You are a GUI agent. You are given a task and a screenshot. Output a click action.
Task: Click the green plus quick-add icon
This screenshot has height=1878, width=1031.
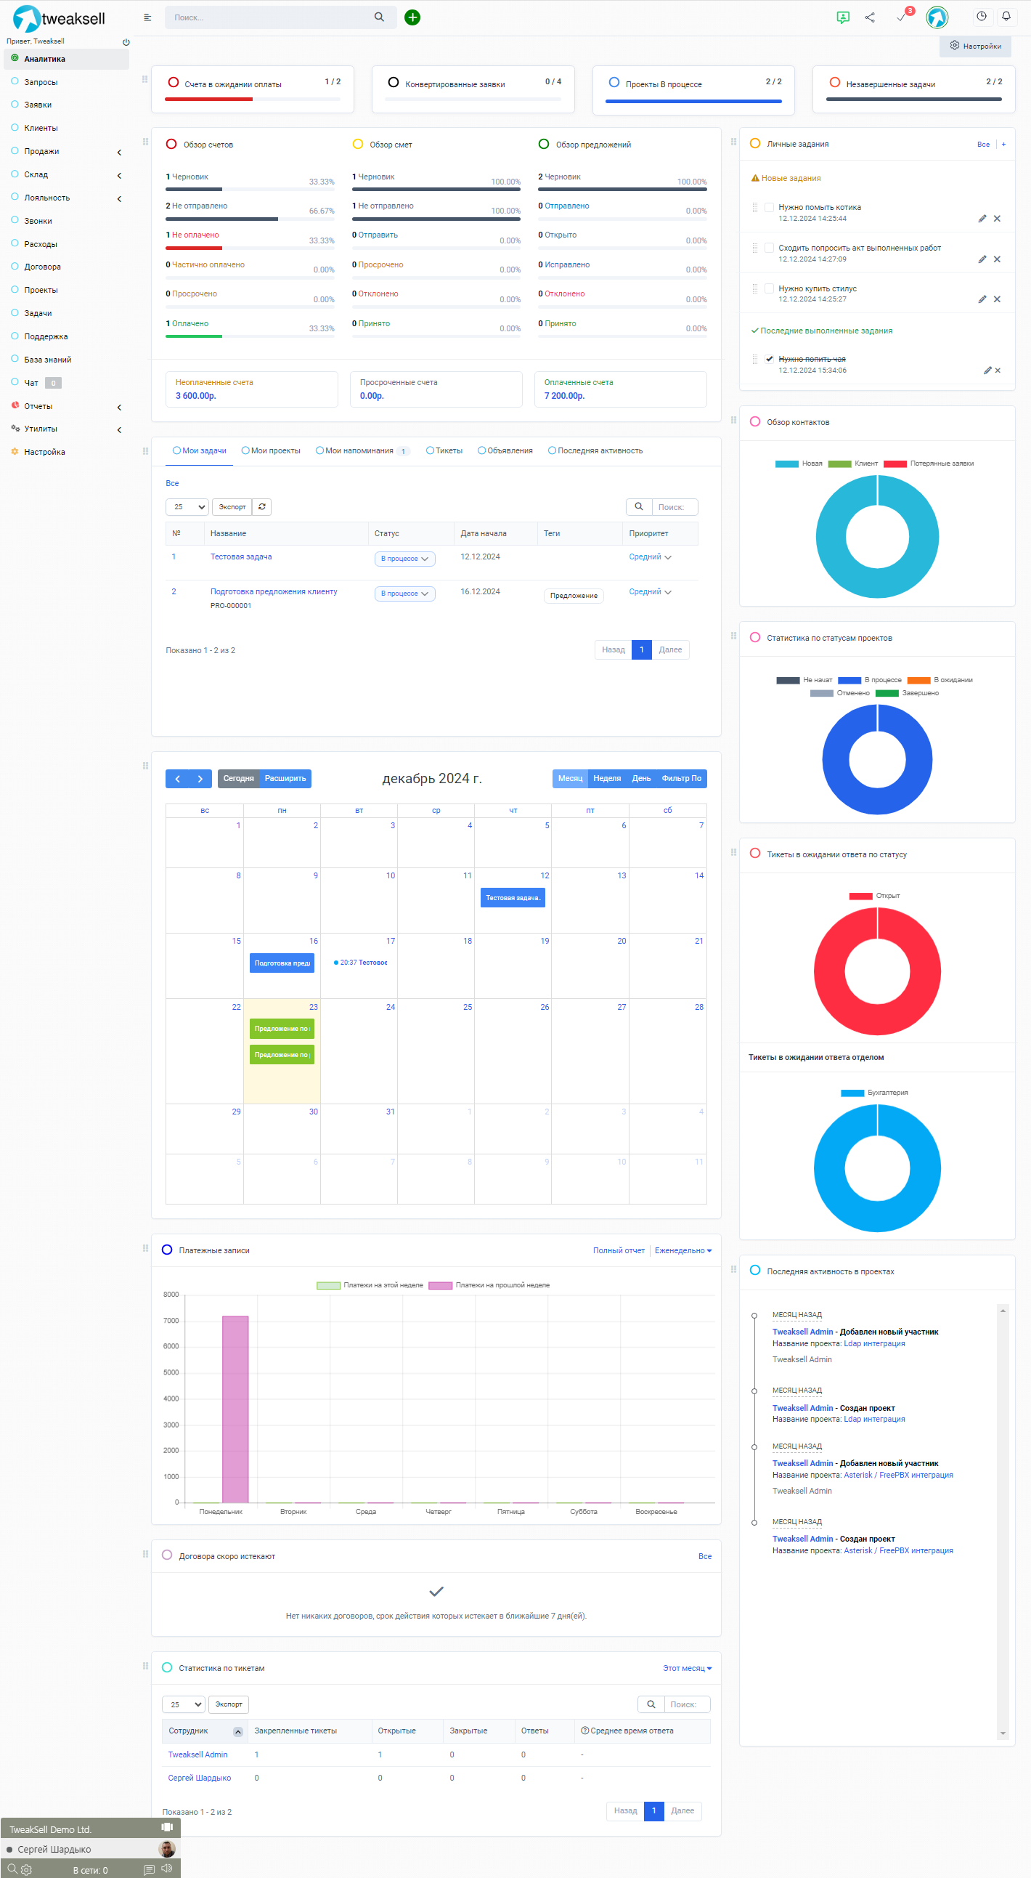(412, 17)
